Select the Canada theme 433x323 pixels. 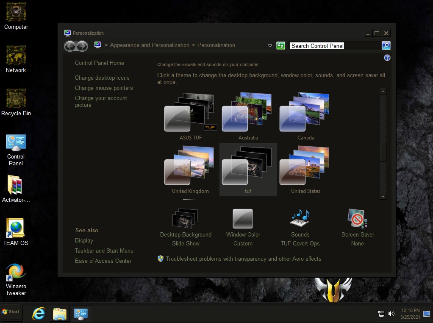[x=306, y=116]
